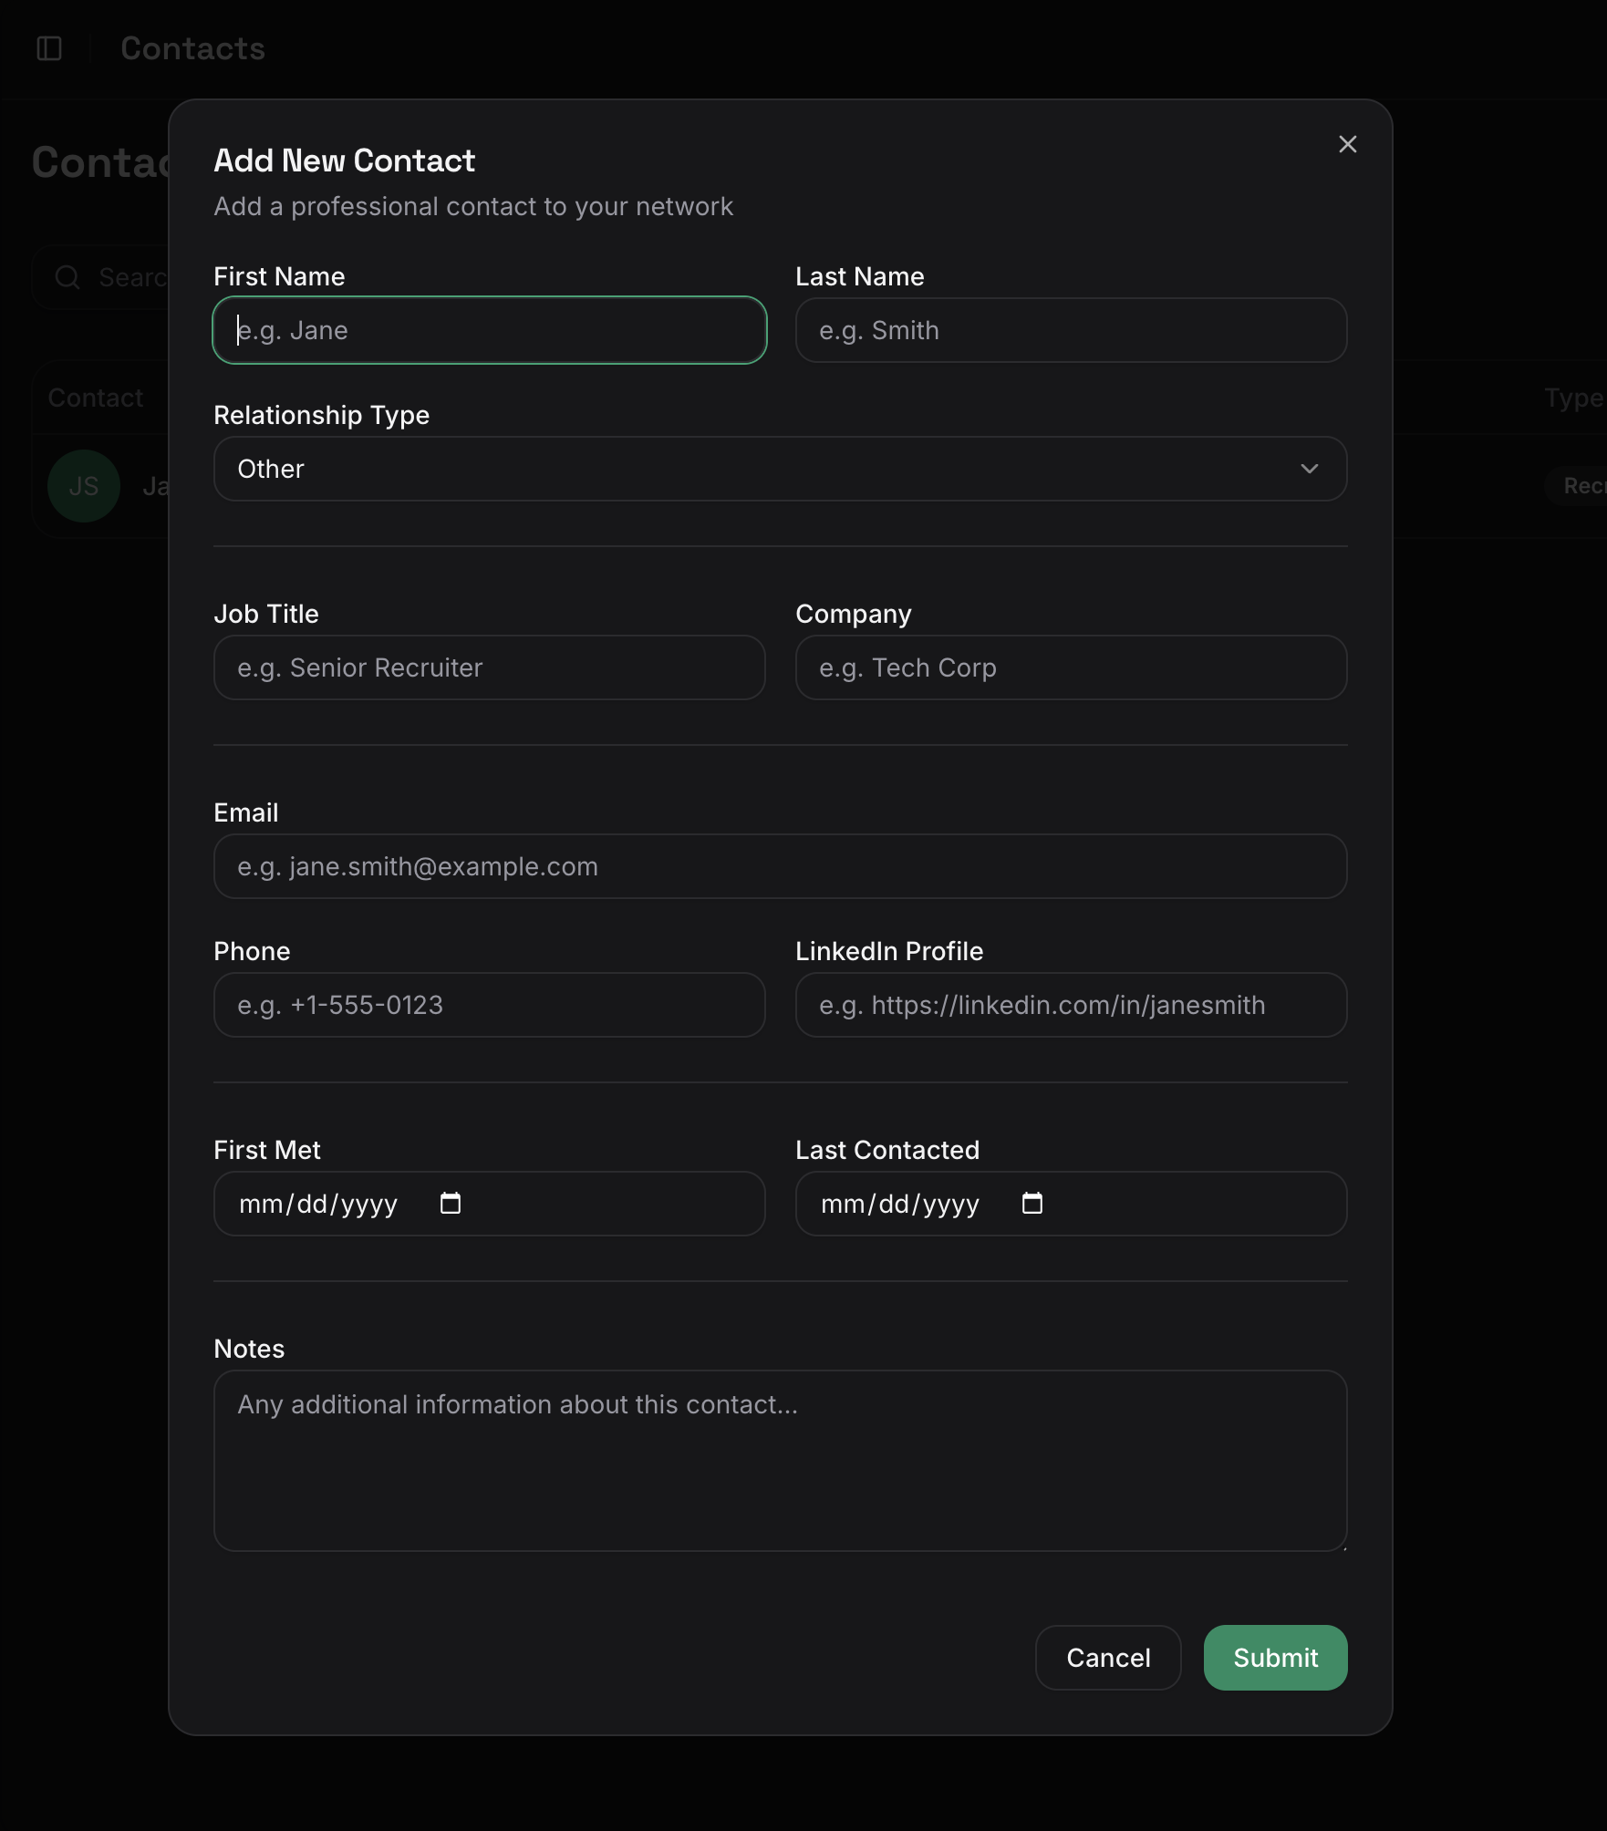1607x1831 pixels.
Task: Submit the new contact form
Action: (1274, 1658)
